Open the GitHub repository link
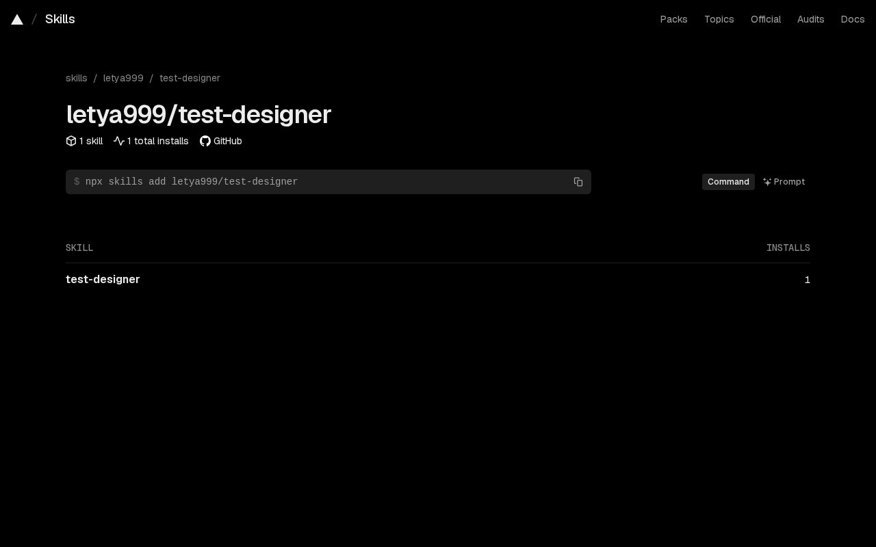 220,141
